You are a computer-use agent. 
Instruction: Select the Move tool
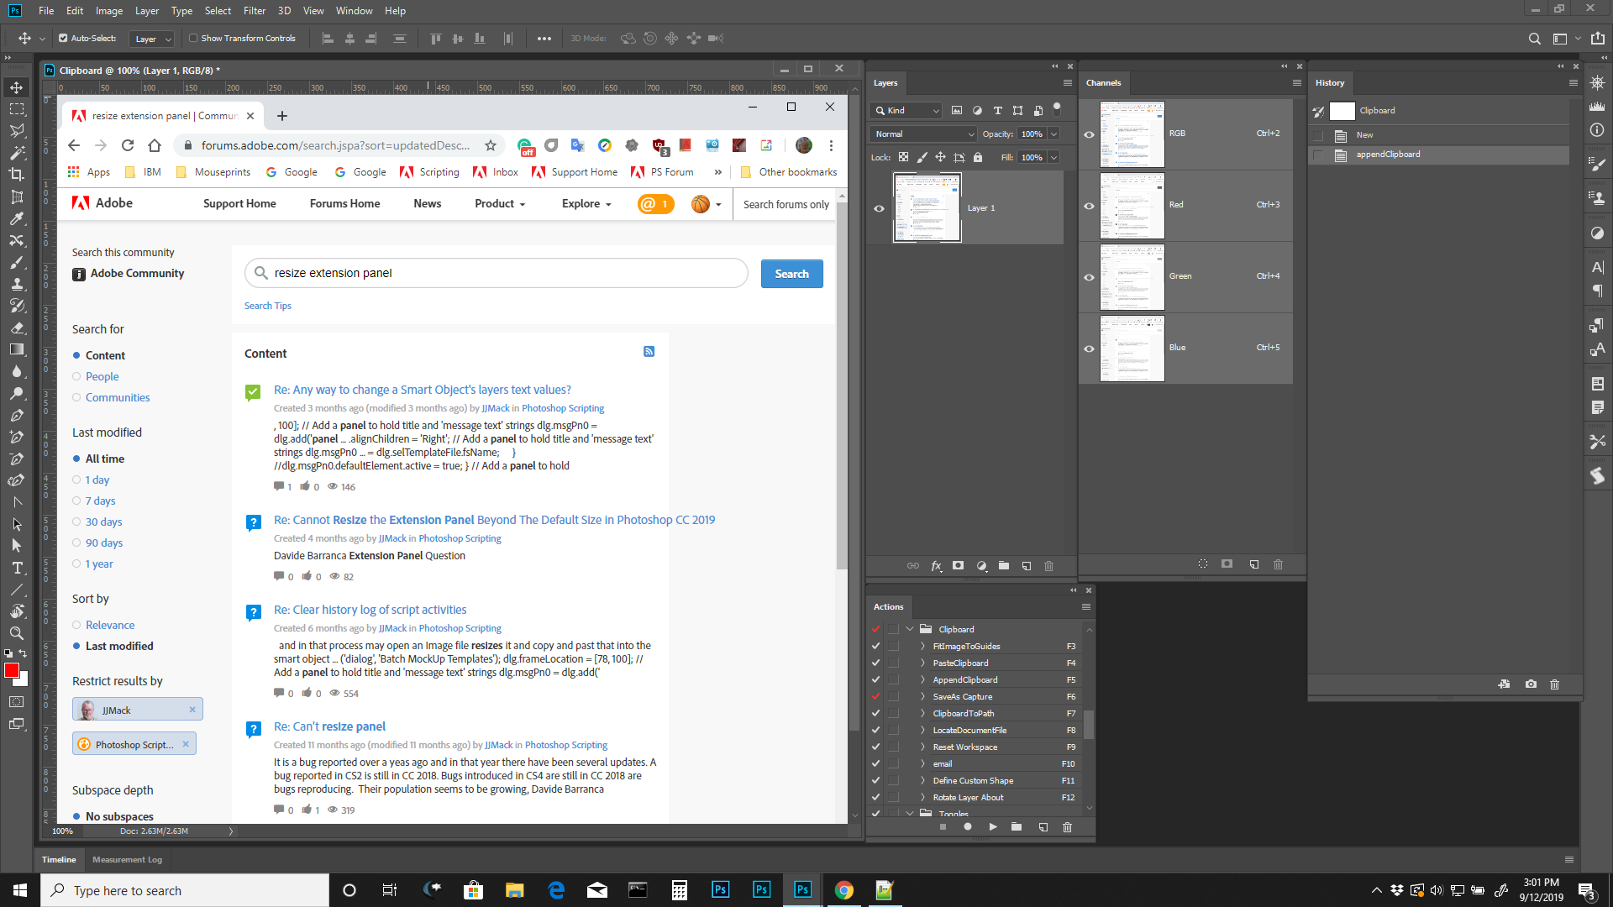click(x=17, y=87)
